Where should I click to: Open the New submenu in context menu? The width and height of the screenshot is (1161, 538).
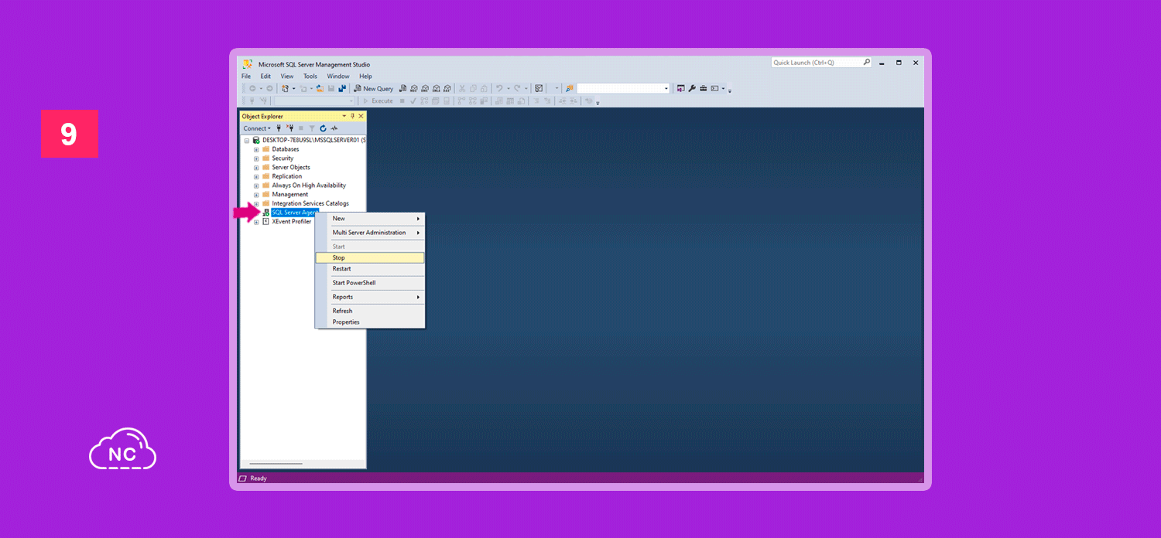tap(370, 219)
